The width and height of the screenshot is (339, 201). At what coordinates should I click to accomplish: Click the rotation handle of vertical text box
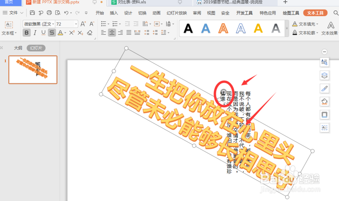[x=223, y=92]
